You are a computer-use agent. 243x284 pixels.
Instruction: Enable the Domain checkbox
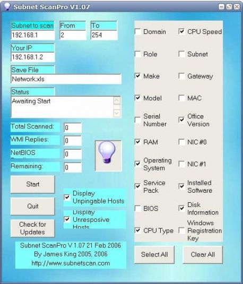138,32
